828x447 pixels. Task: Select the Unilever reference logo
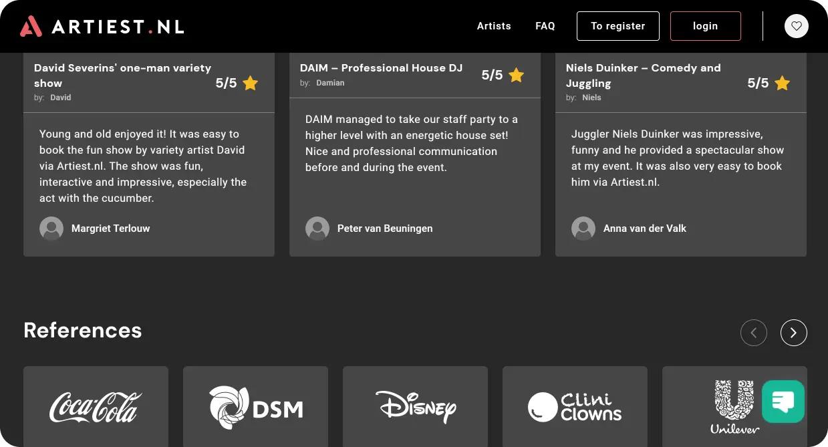point(734,406)
